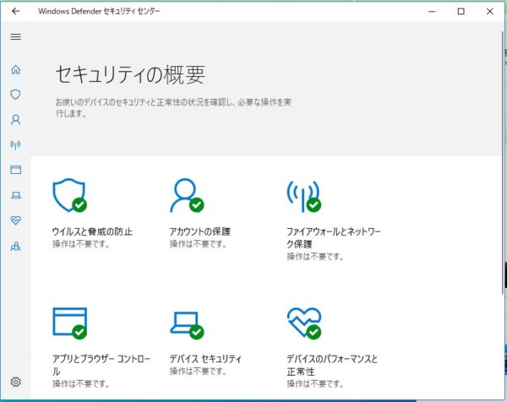Open settings gear in sidebar
507x402 pixels.
click(x=15, y=382)
